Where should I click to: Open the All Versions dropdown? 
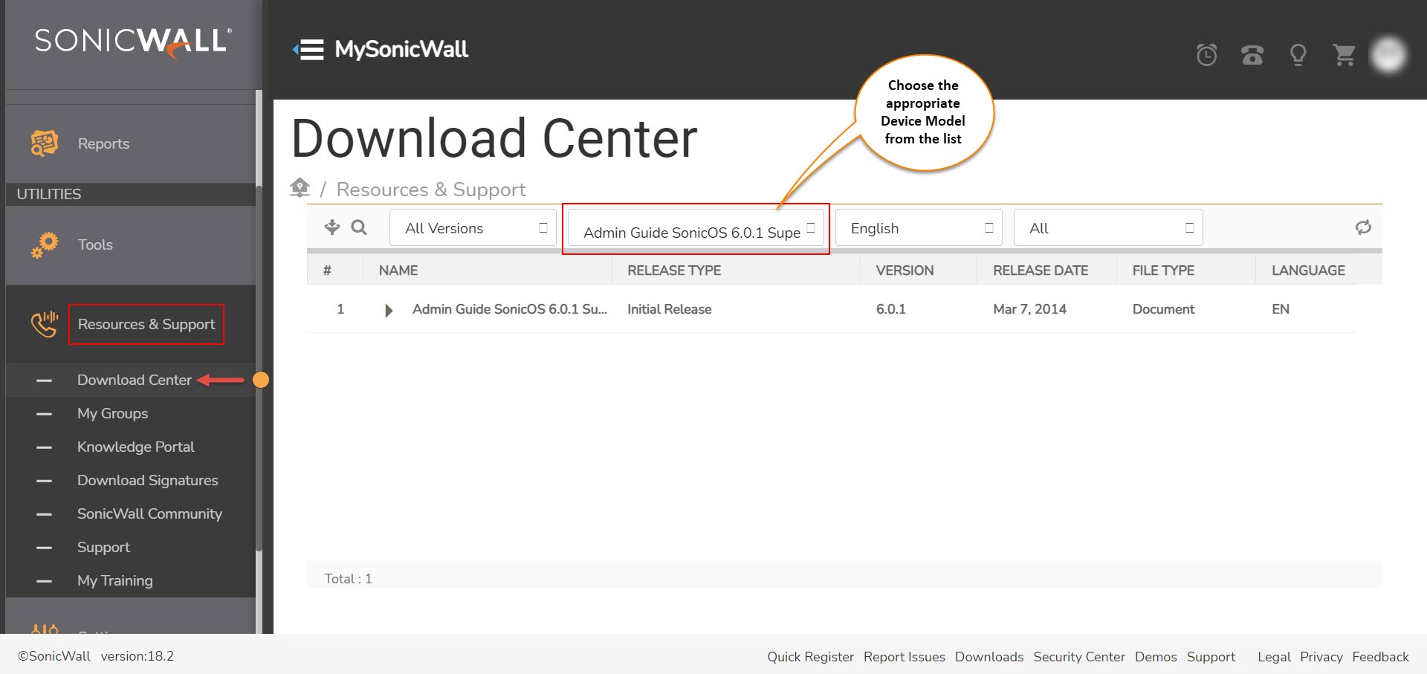[x=473, y=228]
